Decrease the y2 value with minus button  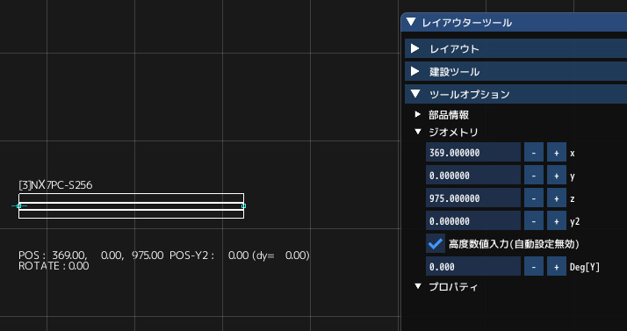click(534, 220)
